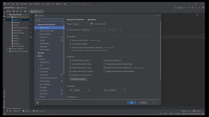This screenshot has height=117, width=209.
Task: Click the Background Image button
Action: pyautogui.click(x=78, y=79)
